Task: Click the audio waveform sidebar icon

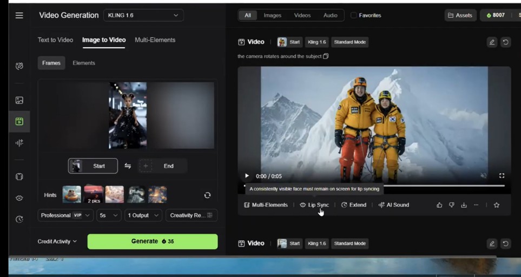Action: (x=19, y=143)
